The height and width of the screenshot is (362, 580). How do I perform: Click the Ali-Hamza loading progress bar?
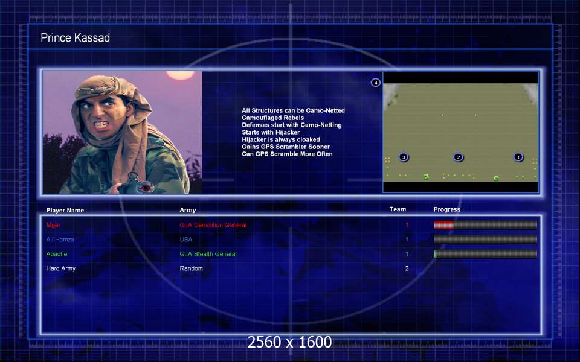tap(485, 240)
